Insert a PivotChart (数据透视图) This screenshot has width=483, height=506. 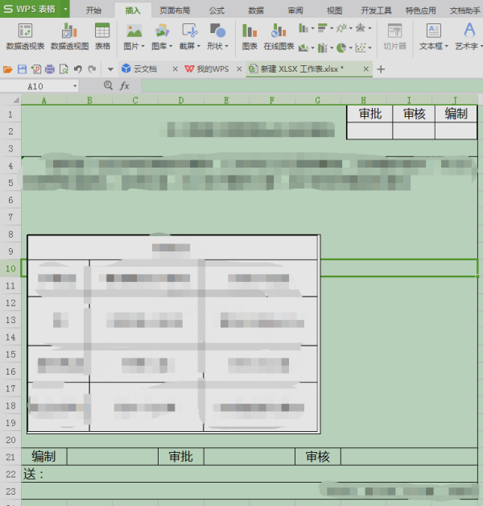click(x=69, y=36)
